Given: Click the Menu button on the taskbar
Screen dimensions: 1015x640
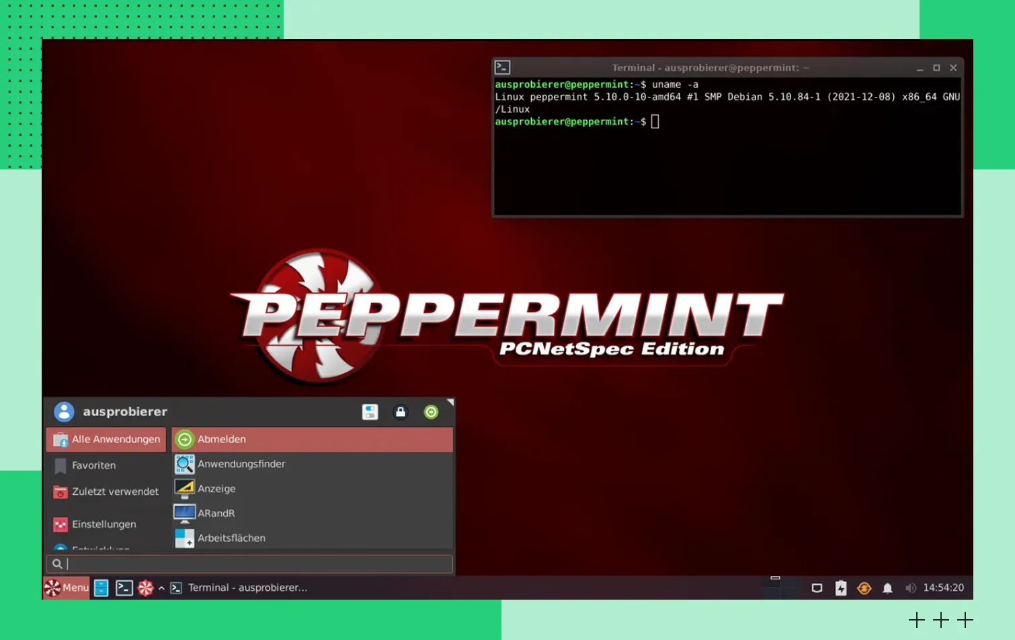Looking at the screenshot, I should pyautogui.click(x=67, y=588).
